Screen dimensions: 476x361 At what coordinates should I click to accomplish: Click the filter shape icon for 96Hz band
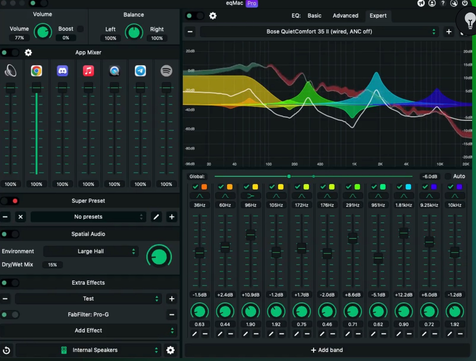250,196
